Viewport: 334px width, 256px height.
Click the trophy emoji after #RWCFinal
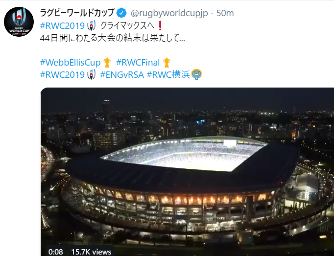point(167,62)
